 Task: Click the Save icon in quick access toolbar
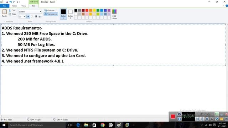click(x=7, y=2)
